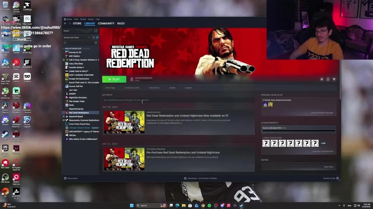Select ARC Raiders in library list
Viewport: 373px width, 209px height.
[74, 56]
